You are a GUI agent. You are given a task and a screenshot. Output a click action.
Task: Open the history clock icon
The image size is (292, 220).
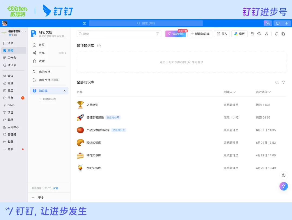[x=84, y=23]
